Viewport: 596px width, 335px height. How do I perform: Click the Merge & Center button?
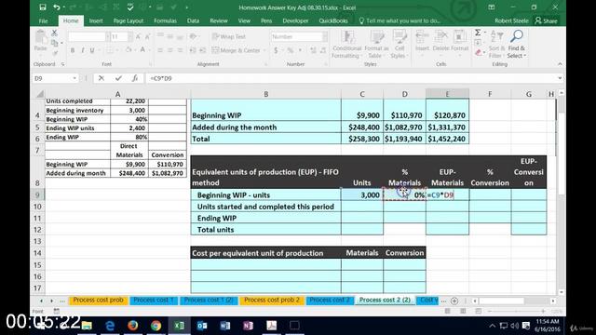(x=236, y=50)
